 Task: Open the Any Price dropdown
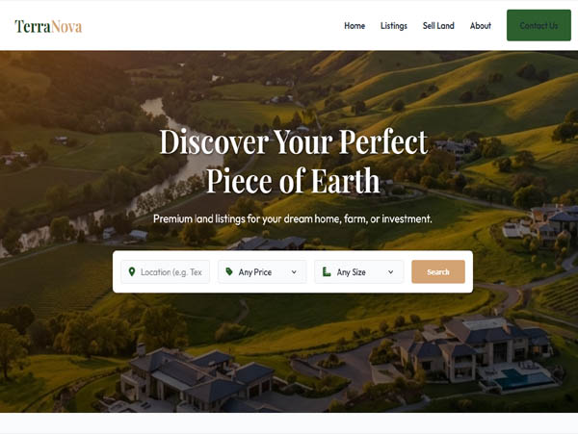pos(262,272)
